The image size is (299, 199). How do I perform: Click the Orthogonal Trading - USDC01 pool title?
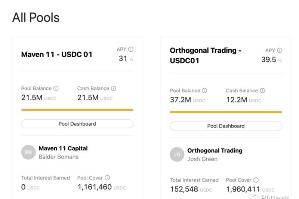point(205,55)
